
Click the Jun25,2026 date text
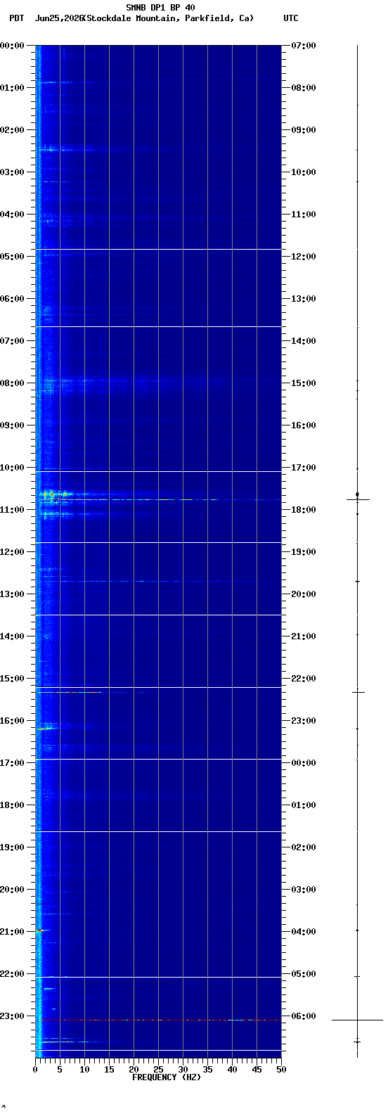(x=59, y=18)
